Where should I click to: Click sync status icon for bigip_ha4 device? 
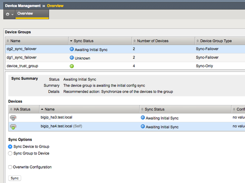[143, 127]
